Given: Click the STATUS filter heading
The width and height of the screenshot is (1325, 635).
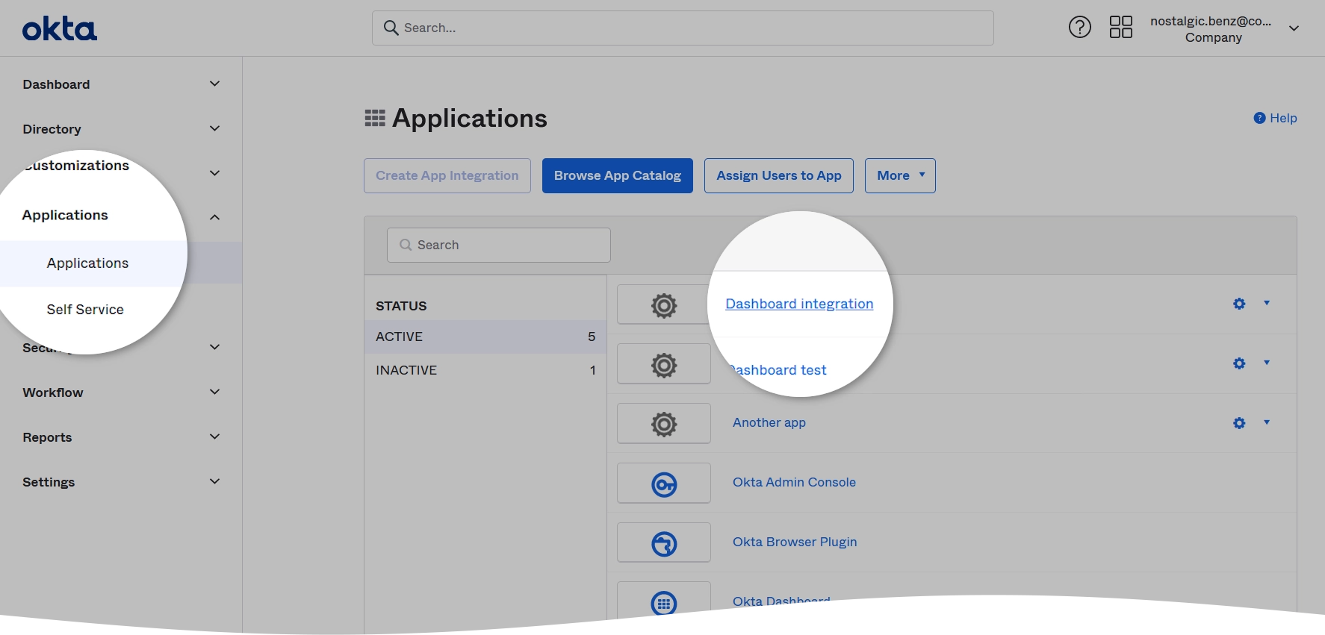Looking at the screenshot, I should 401,306.
